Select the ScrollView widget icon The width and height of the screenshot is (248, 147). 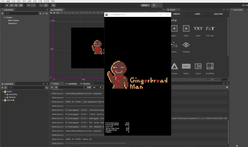tap(210, 66)
